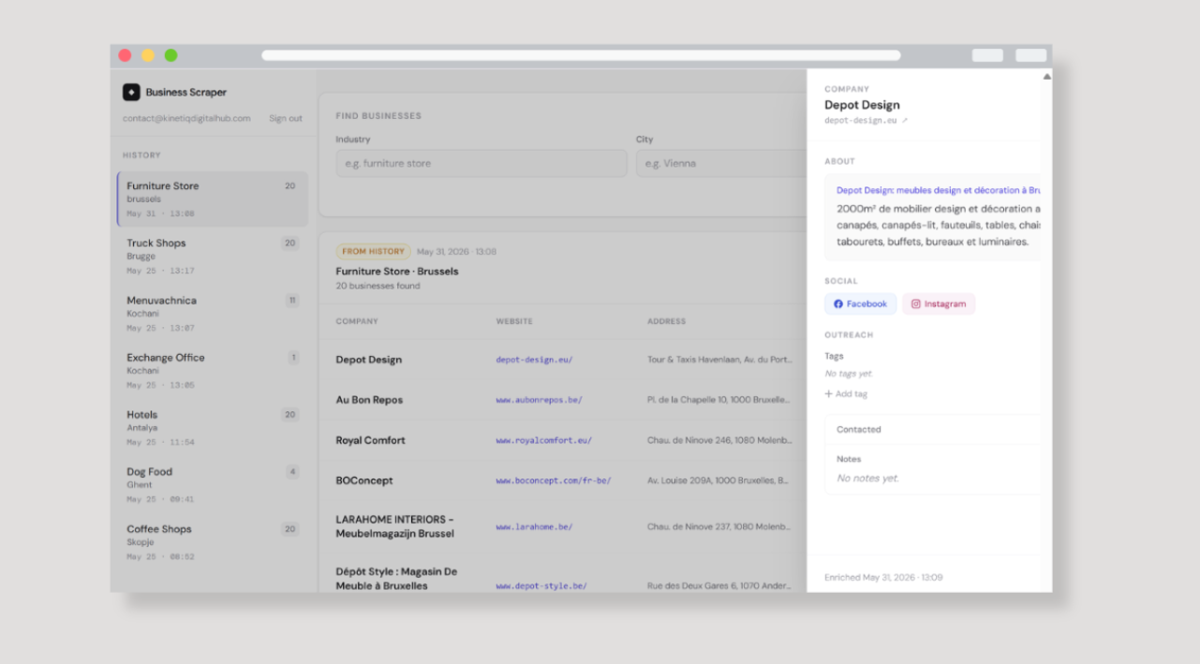Open Coffee Shops Skopje history entry
The height and width of the screenshot is (664, 1200).
[x=213, y=541]
